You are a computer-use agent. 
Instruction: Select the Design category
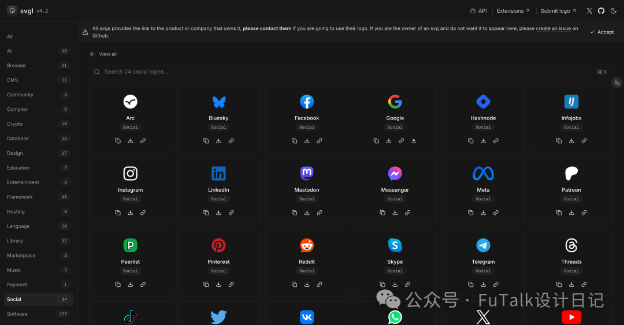pyautogui.click(x=39, y=153)
